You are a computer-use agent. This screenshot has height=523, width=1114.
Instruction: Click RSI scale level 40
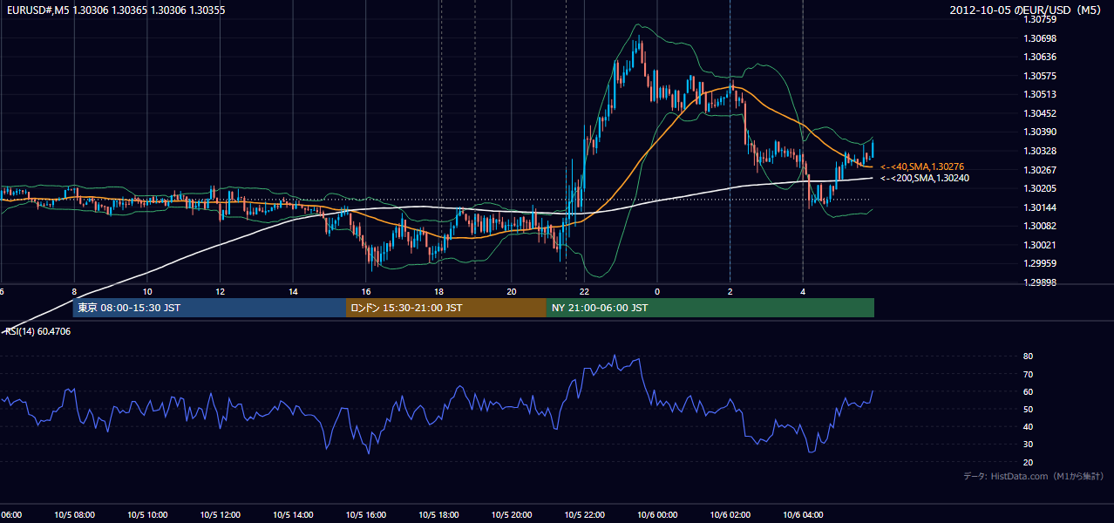[1028, 427]
